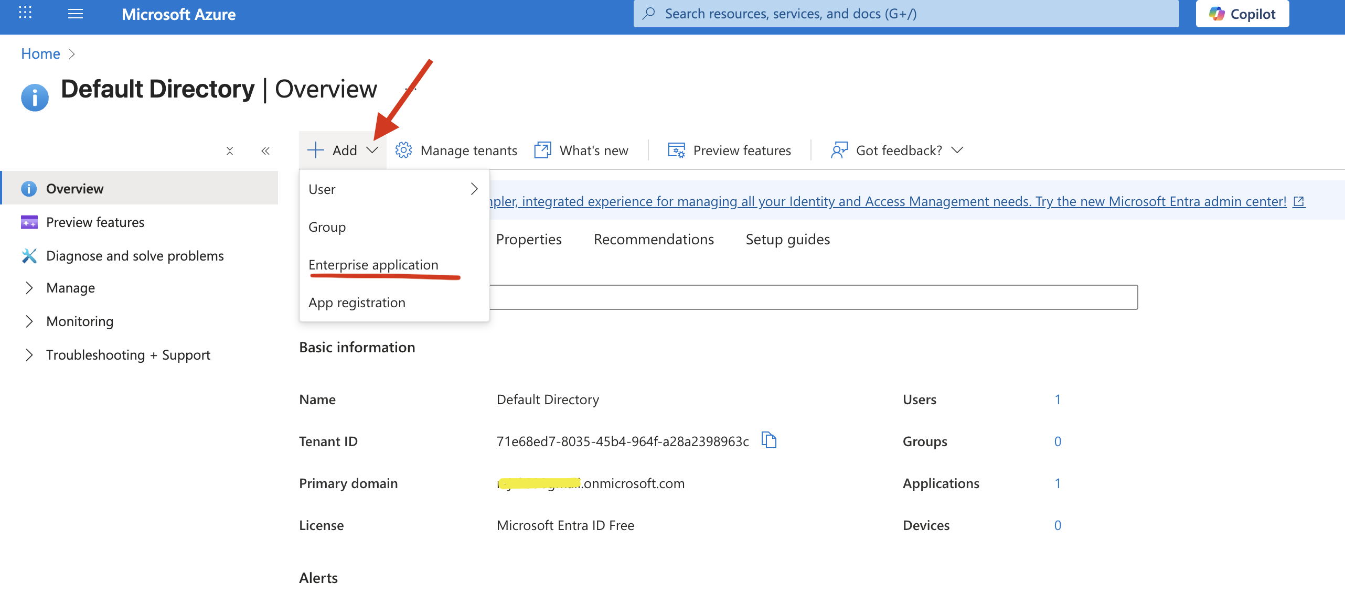Toggle the Add dropdown chevron
The image size is (1345, 605).
(372, 150)
